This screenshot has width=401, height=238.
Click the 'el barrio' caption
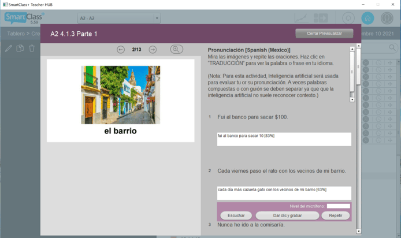120,131
